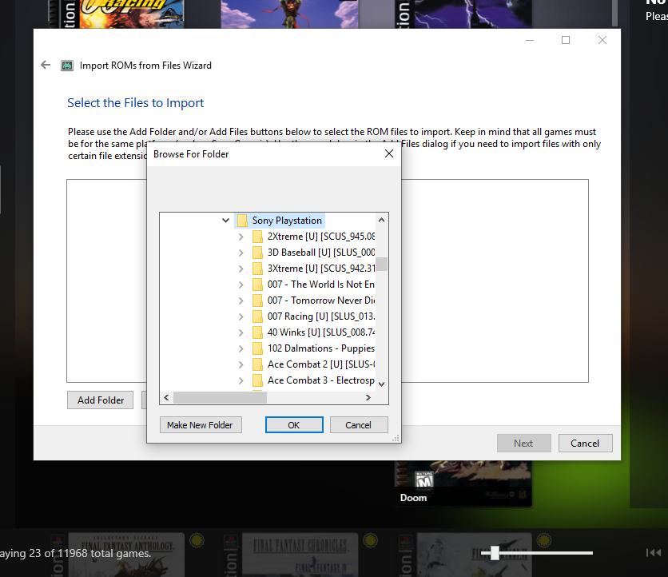This screenshot has height=577, width=668.
Task: Expand 007 - Tomorrow Never Dies folder
Action: click(x=241, y=300)
